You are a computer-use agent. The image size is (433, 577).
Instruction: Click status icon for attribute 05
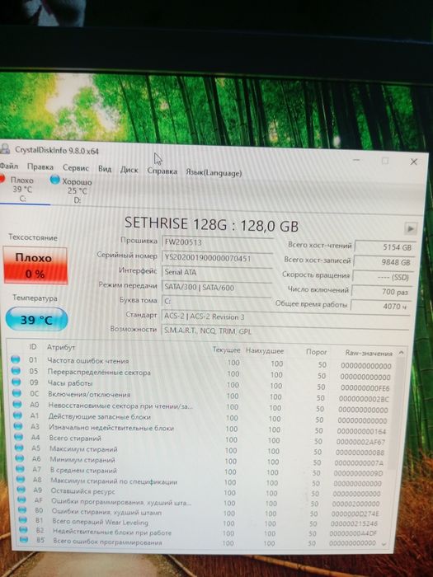coord(16,371)
